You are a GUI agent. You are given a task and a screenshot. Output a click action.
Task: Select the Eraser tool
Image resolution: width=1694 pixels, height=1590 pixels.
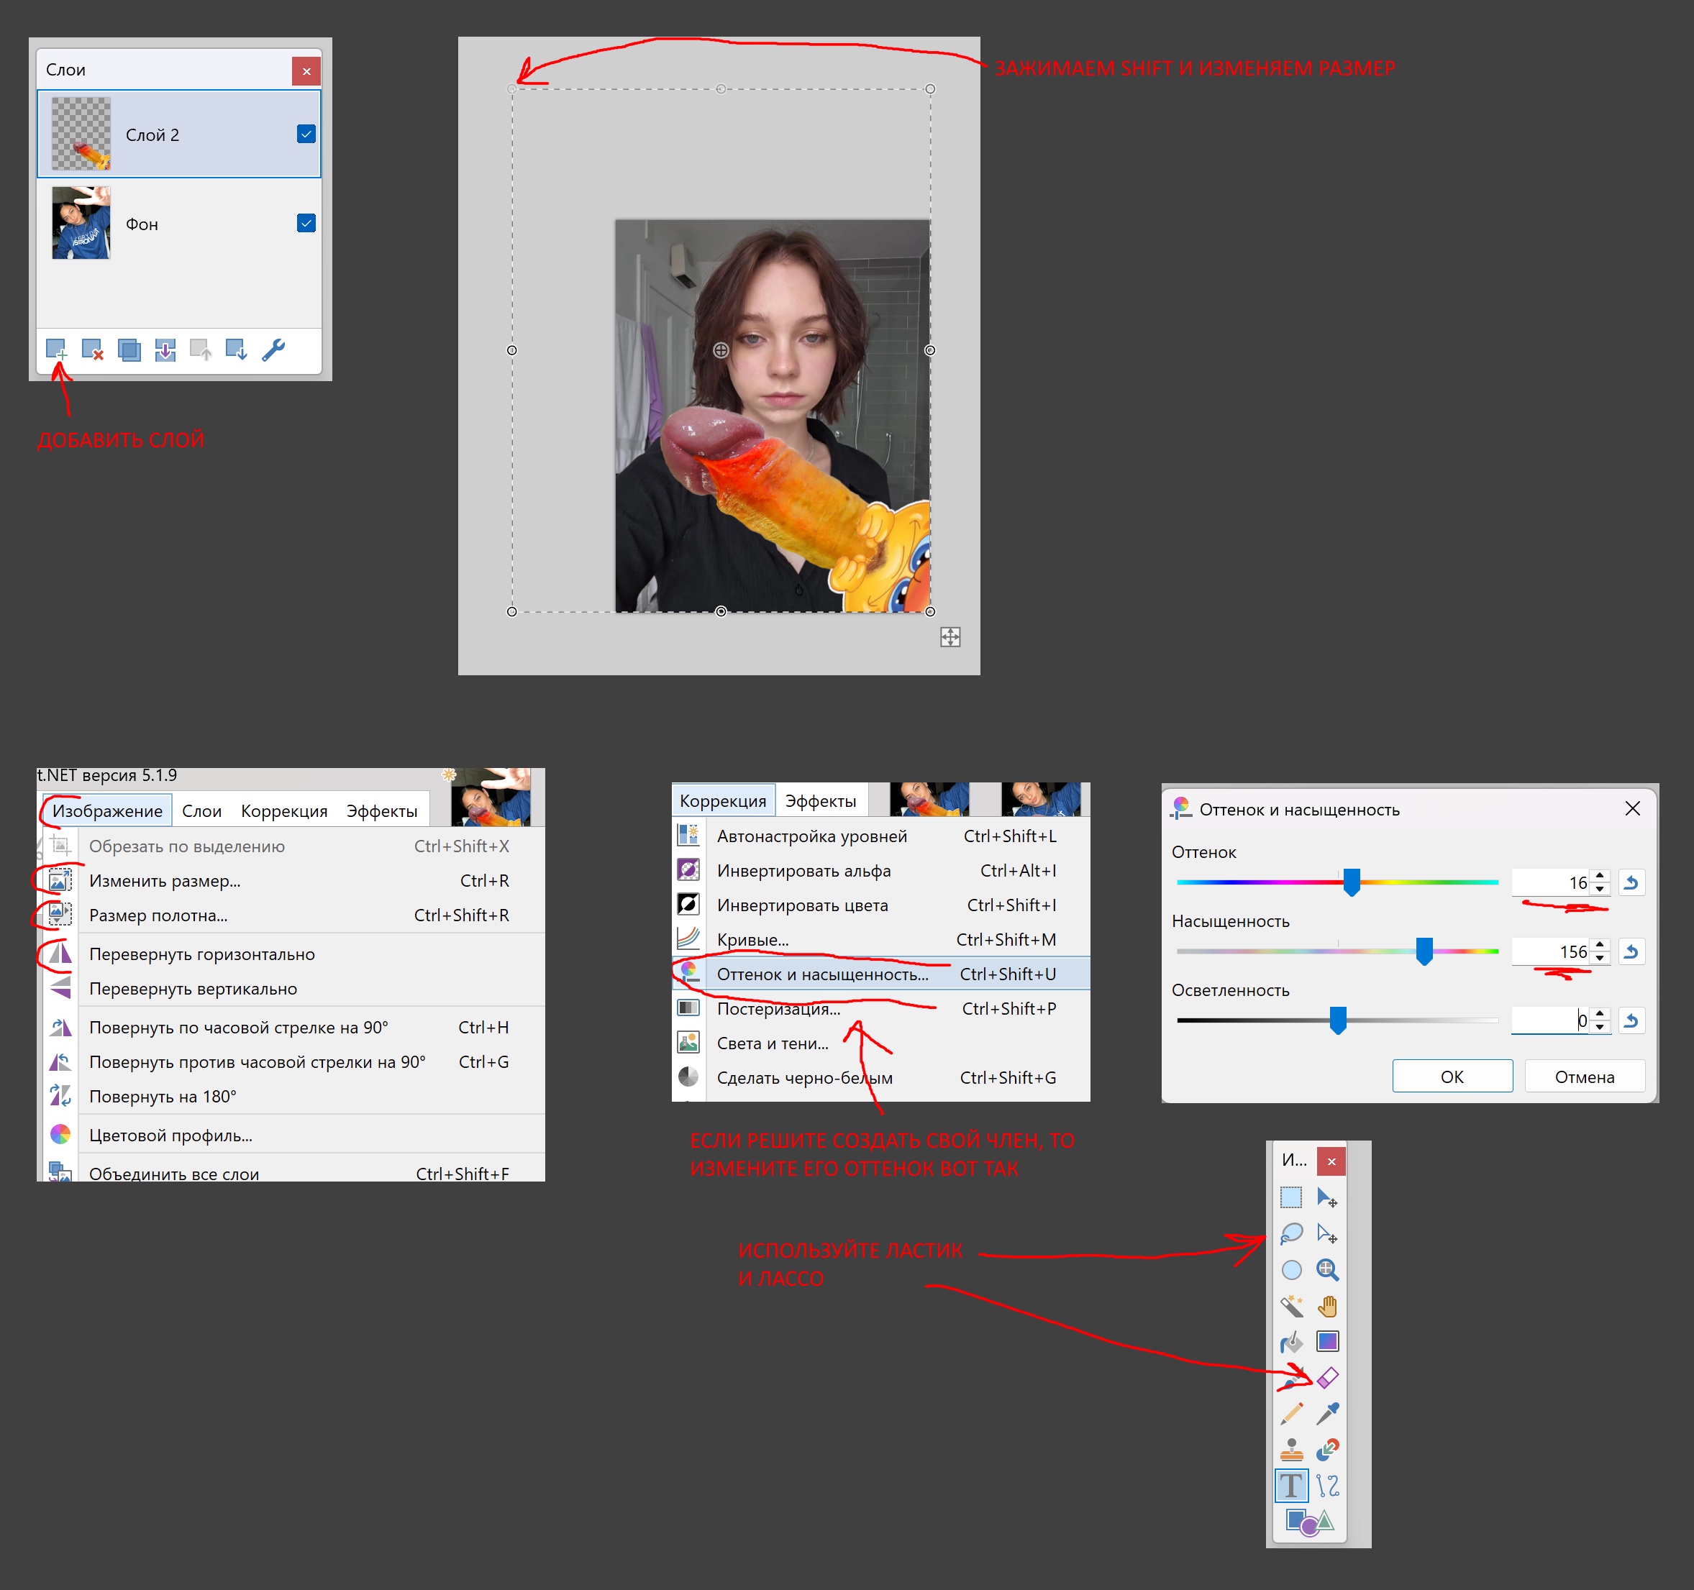(x=1328, y=1377)
